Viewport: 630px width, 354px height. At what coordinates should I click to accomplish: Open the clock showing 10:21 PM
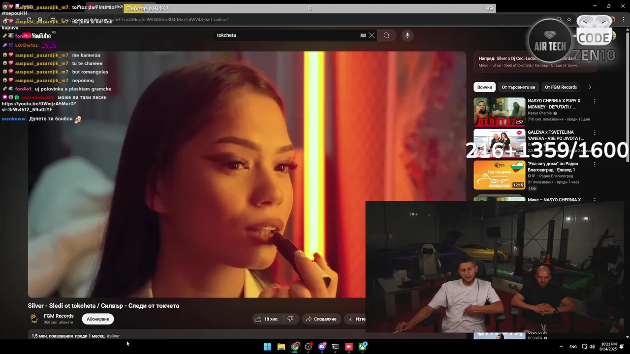pyautogui.click(x=608, y=347)
